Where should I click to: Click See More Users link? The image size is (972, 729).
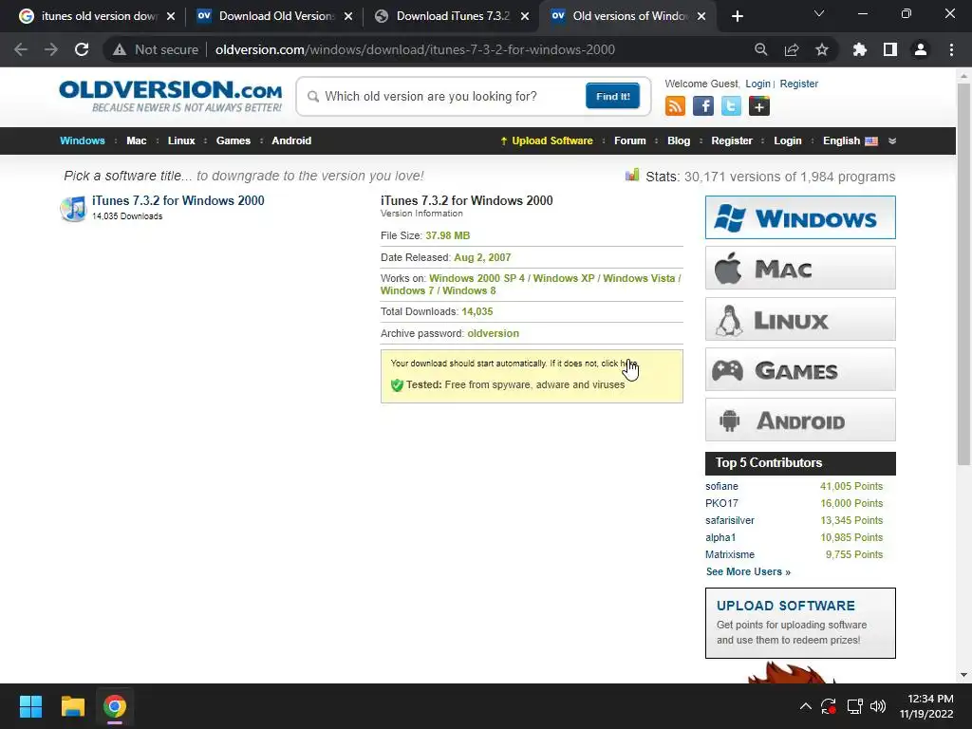click(x=748, y=571)
